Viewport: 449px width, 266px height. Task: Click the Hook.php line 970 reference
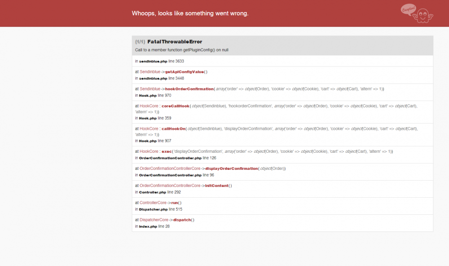tap(150, 95)
